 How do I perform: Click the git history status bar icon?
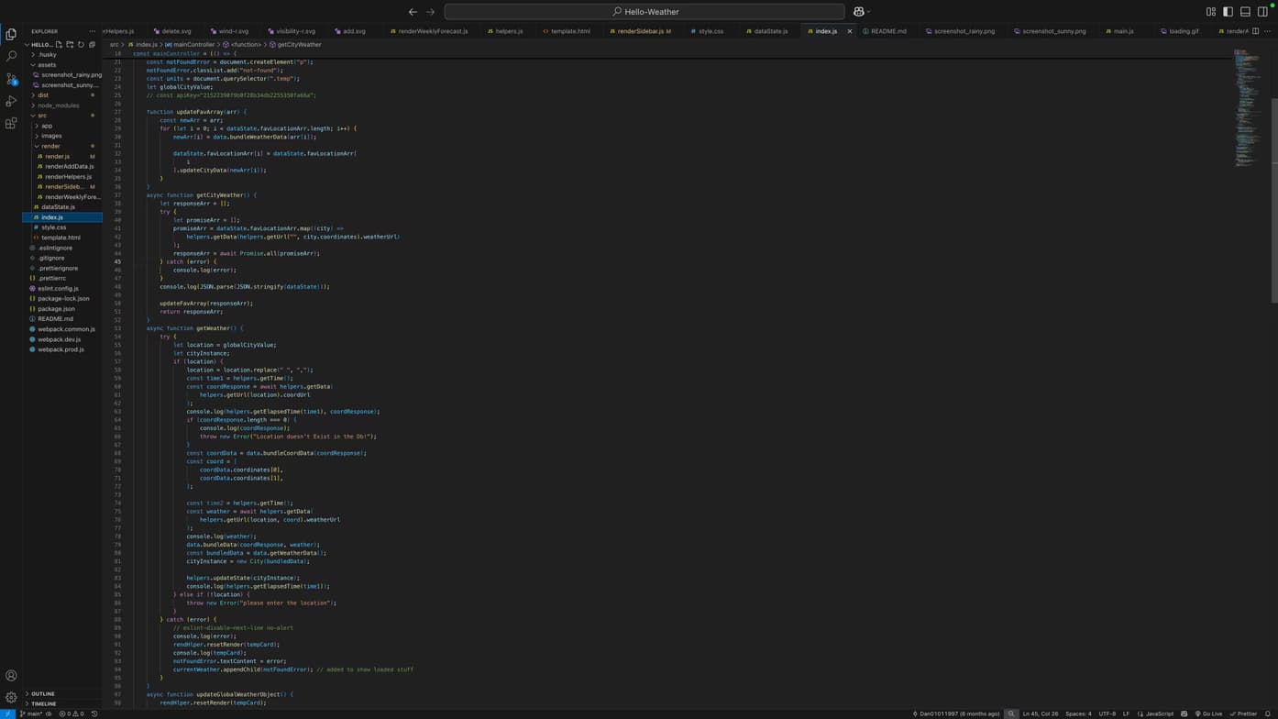(x=94, y=713)
